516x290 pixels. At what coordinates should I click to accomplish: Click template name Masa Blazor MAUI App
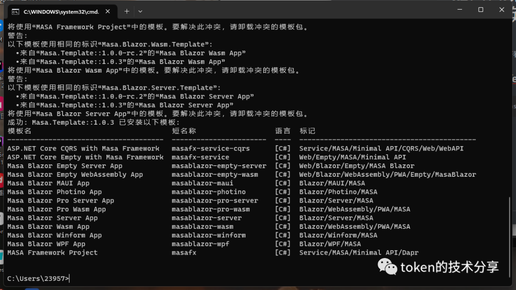click(x=48, y=183)
